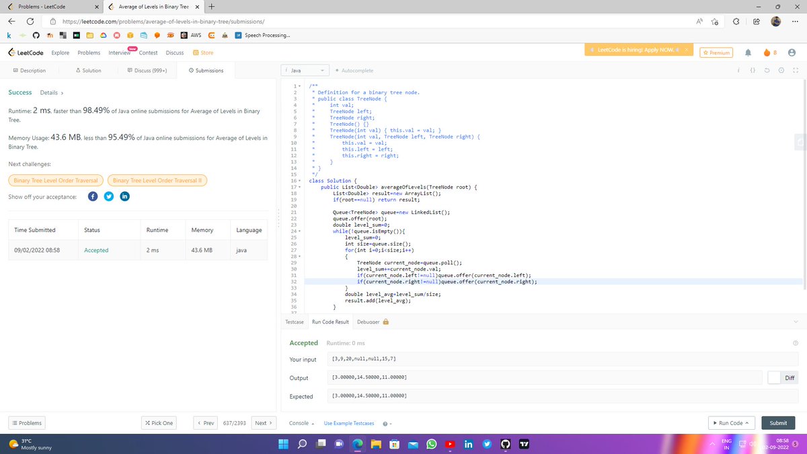Image resolution: width=807 pixels, height=454 pixels.
Task: Go back with the browser back arrow
Action: (x=11, y=22)
